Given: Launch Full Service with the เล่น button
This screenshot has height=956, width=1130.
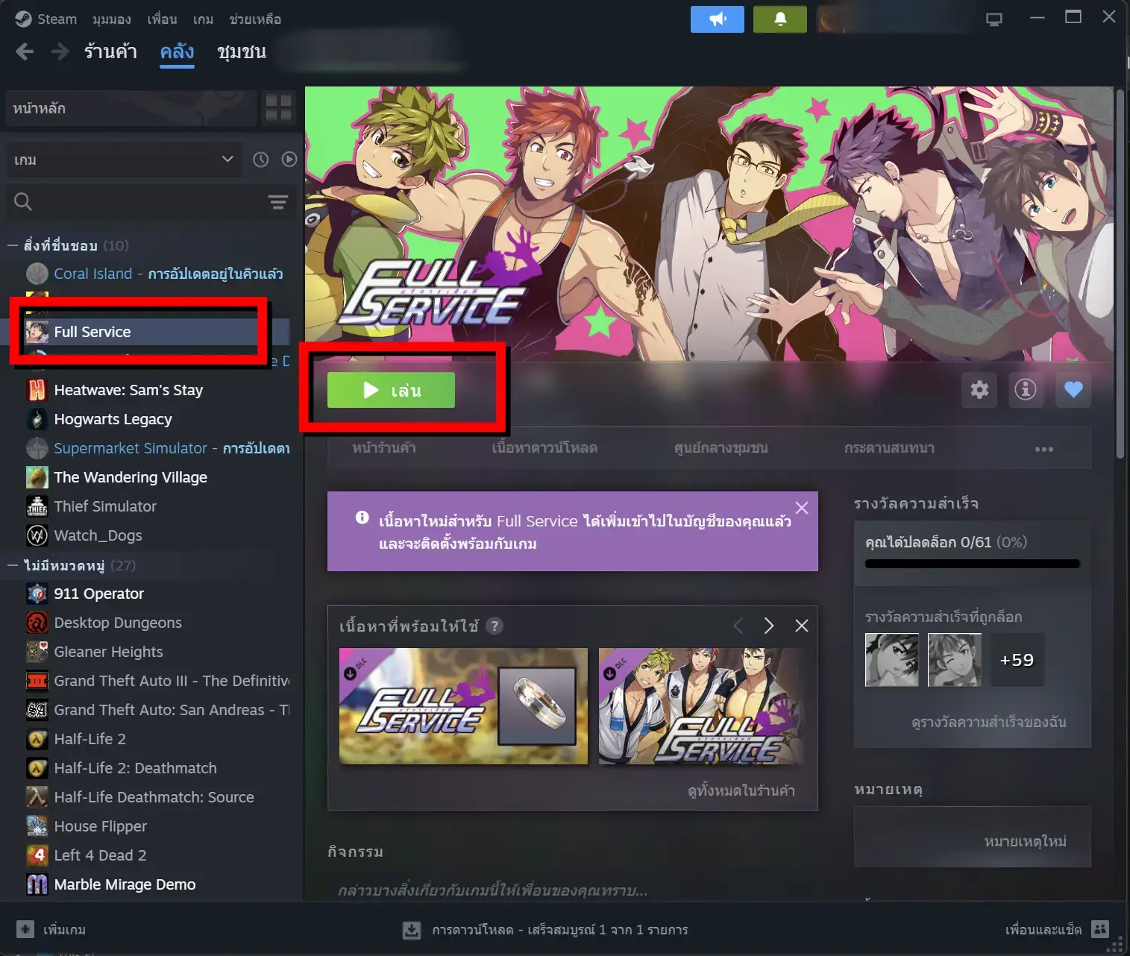Looking at the screenshot, I should point(391,390).
